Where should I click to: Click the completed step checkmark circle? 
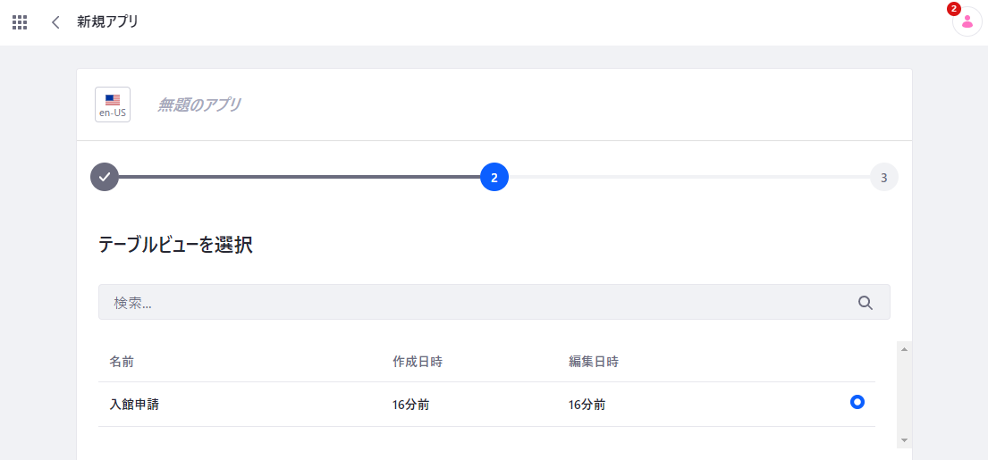click(x=105, y=177)
